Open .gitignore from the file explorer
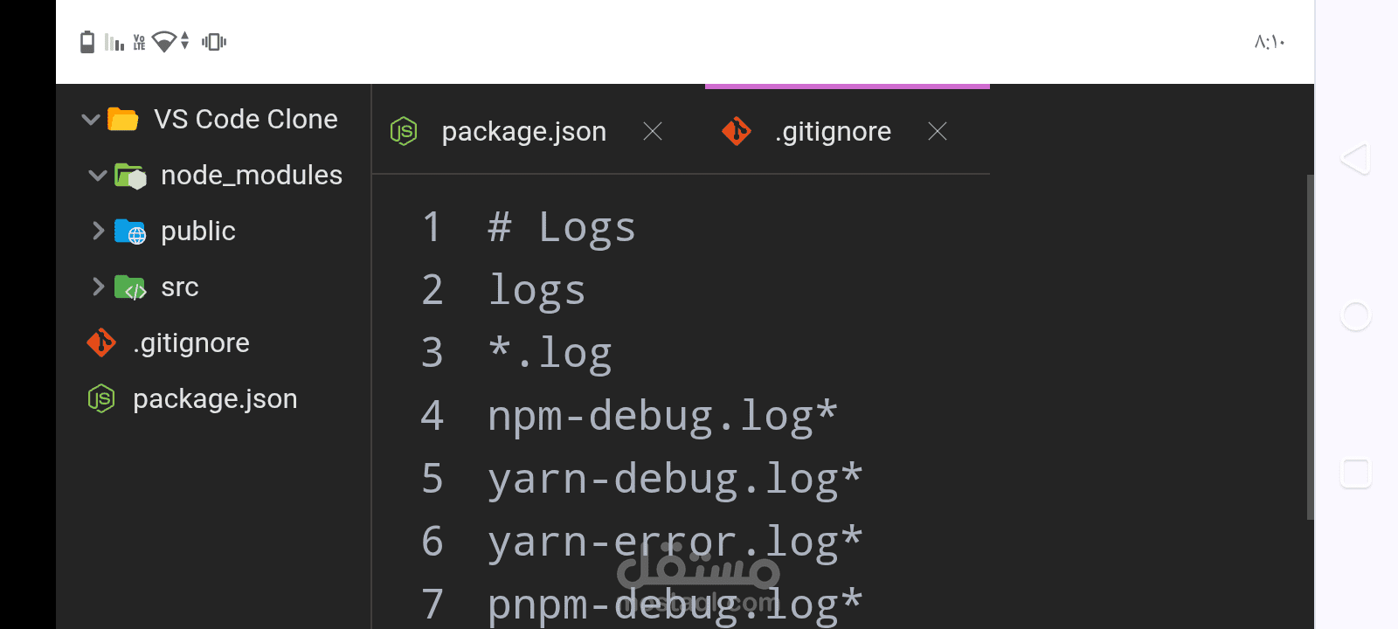The image size is (1398, 629). point(191,342)
